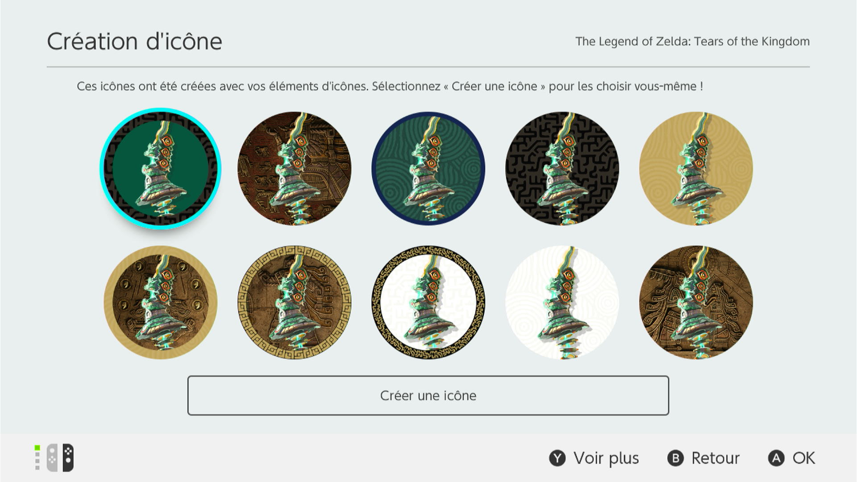Click the "Créer une icône" button
Image resolution: width=857 pixels, height=482 pixels.
(x=428, y=395)
